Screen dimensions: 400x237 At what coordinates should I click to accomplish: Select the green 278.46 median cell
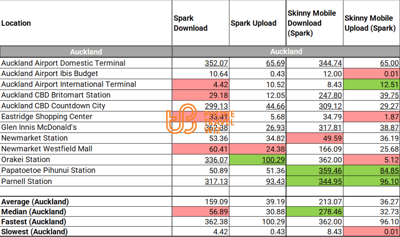coord(330,212)
